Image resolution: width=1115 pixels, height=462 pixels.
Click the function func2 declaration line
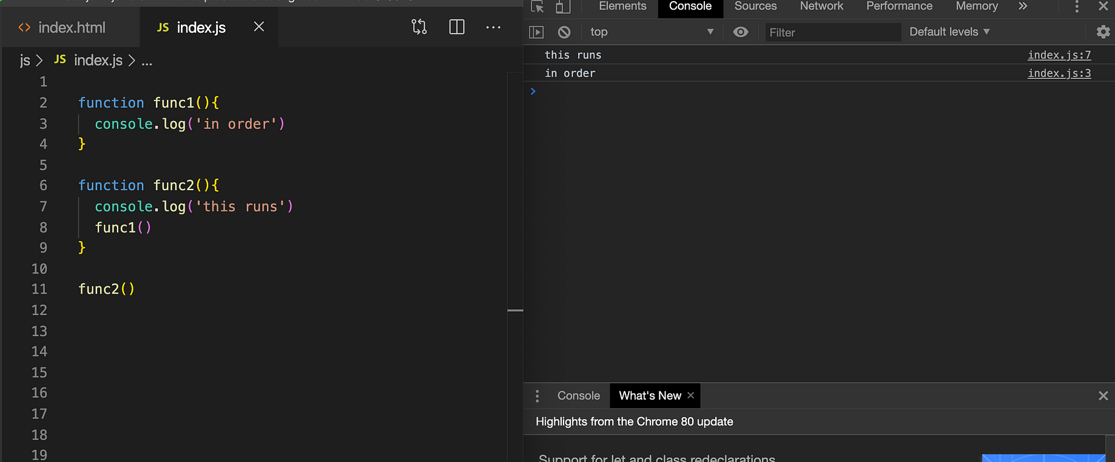tap(149, 186)
